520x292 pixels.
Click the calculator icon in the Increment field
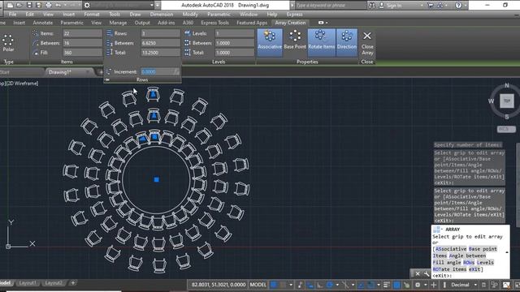(176, 72)
